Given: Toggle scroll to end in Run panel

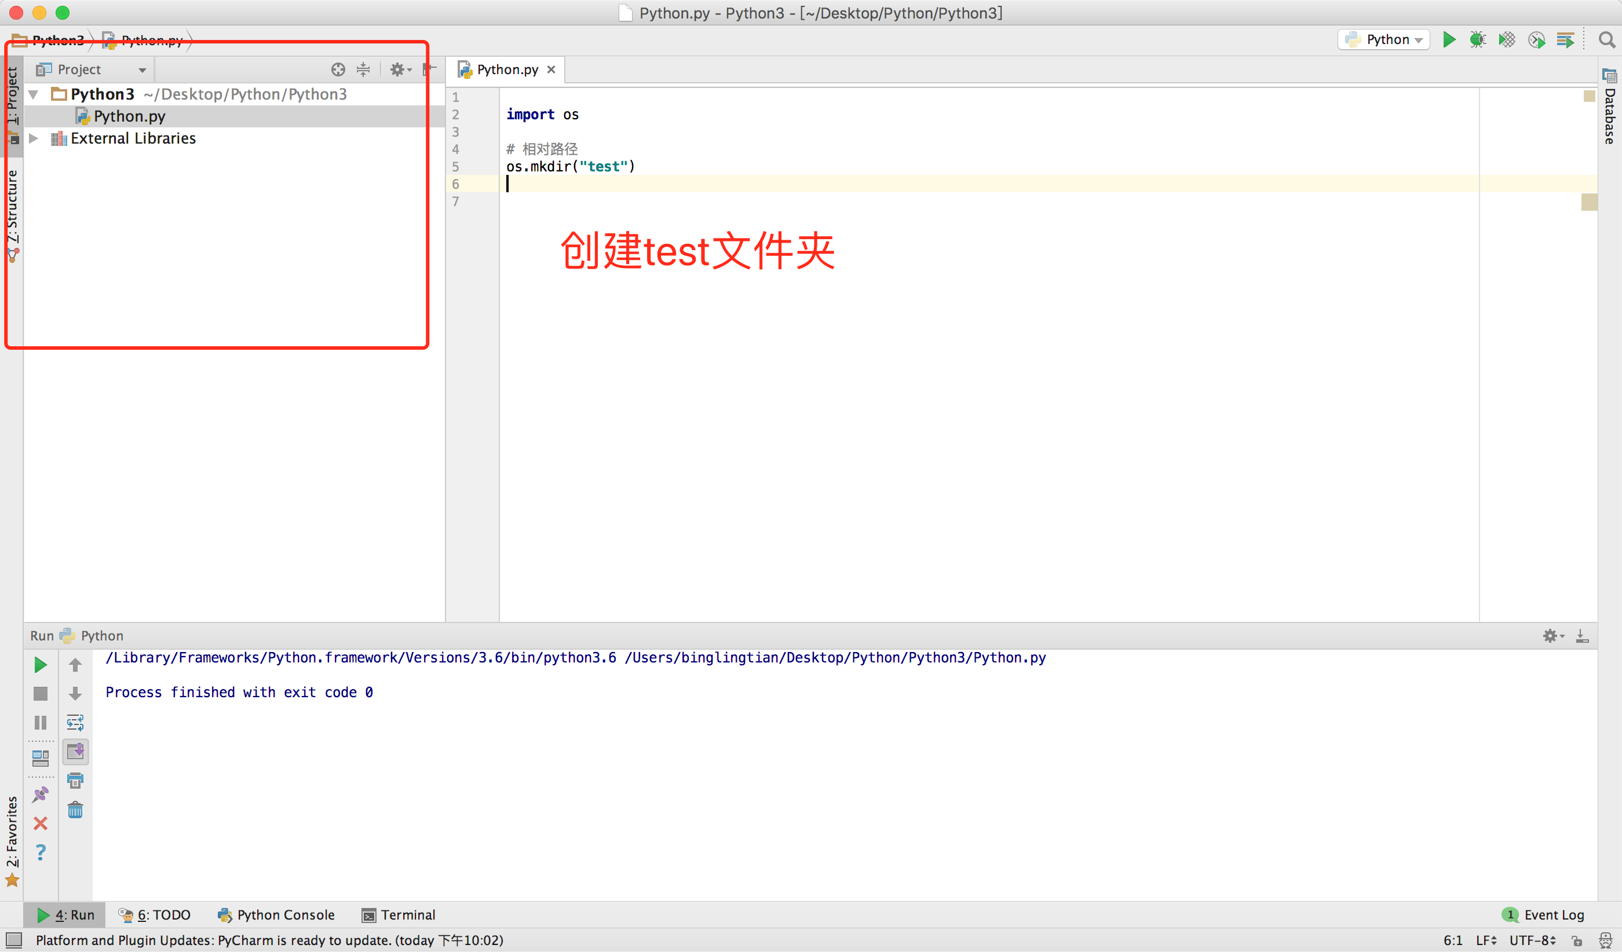Looking at the screenshot, I should coord(75,751).
